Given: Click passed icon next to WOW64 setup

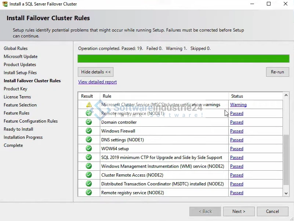Looking at the screenshot, I should point(89,149).
